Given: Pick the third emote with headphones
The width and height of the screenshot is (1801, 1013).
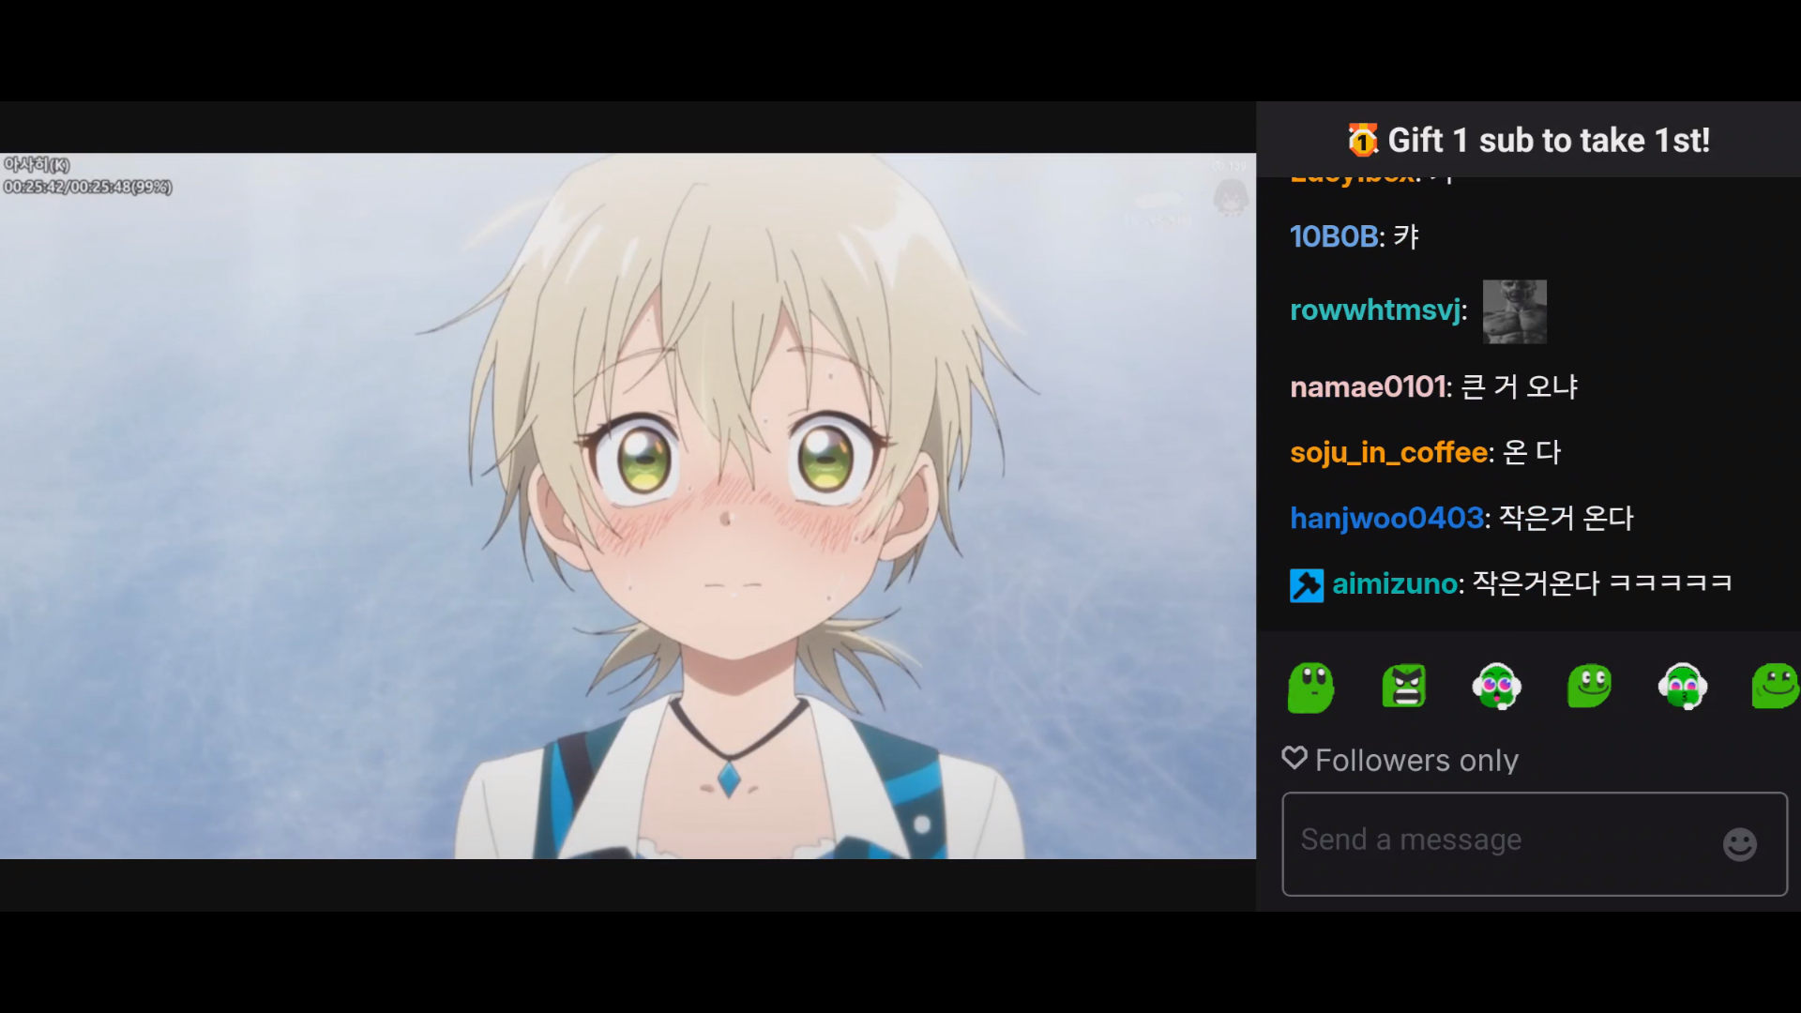Looking at the screenshot, I should [1497, 687].
